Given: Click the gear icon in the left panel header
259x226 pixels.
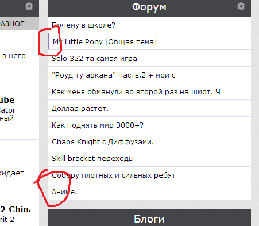Looking at the screenshot, I should pyautogui.click(x=29, y=6).
